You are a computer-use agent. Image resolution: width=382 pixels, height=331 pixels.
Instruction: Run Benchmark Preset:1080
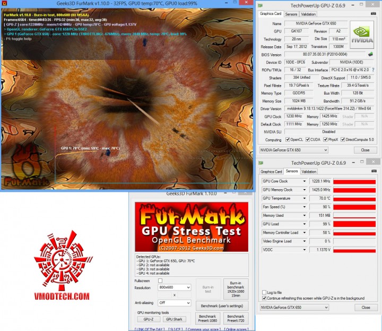coord(207,318)
